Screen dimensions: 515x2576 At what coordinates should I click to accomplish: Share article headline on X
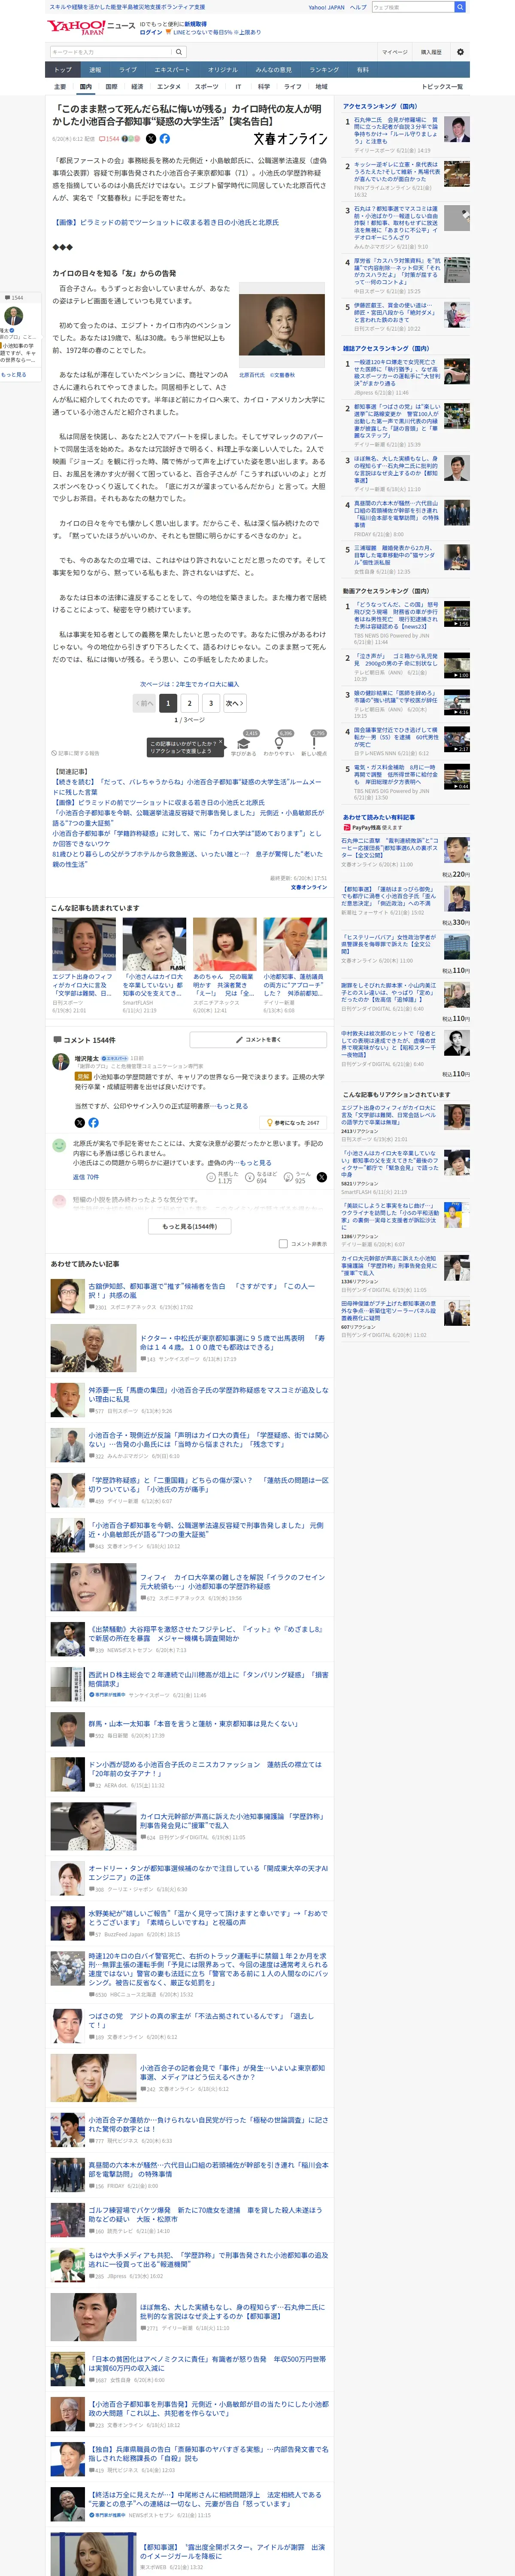151,139
